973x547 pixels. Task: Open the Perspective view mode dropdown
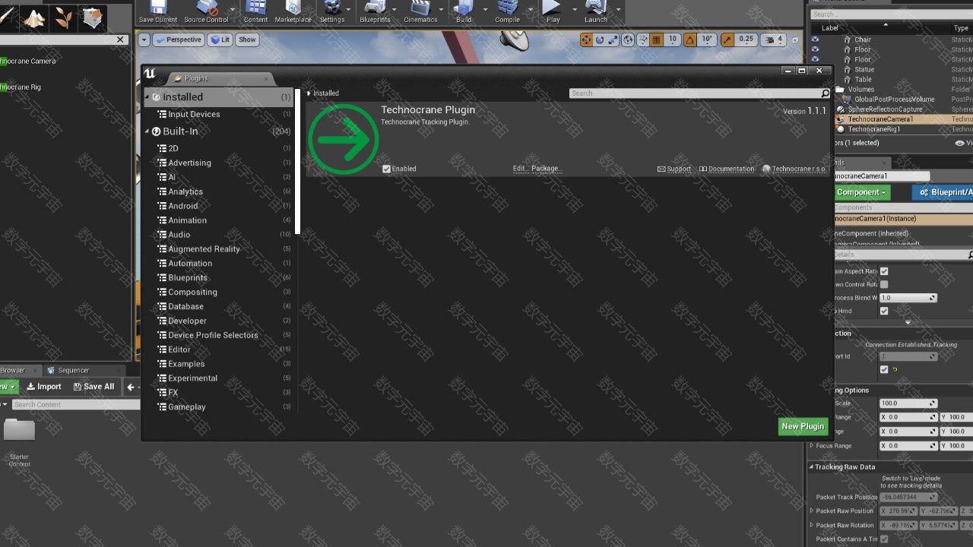(179, 40)
